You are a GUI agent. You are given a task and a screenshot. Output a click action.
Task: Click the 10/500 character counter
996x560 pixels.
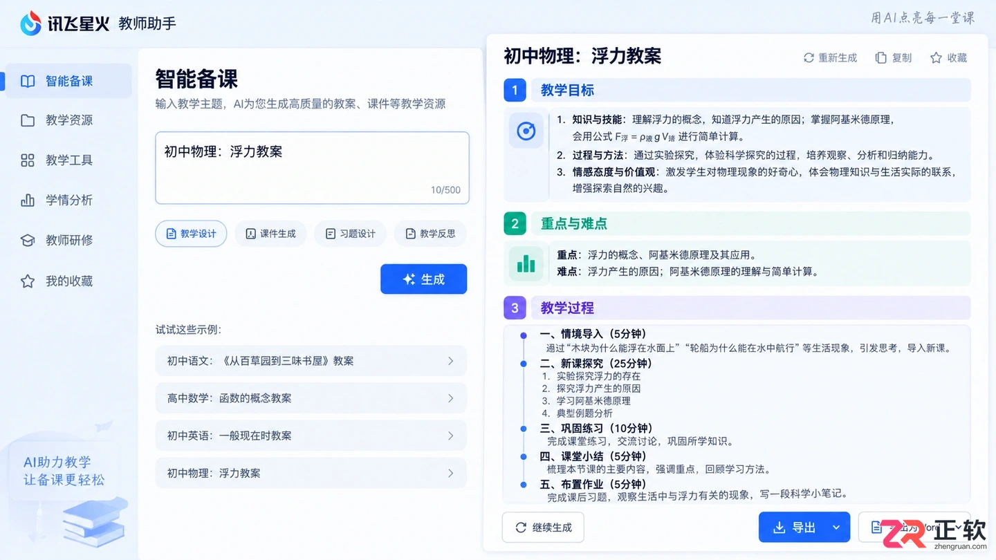445,189
